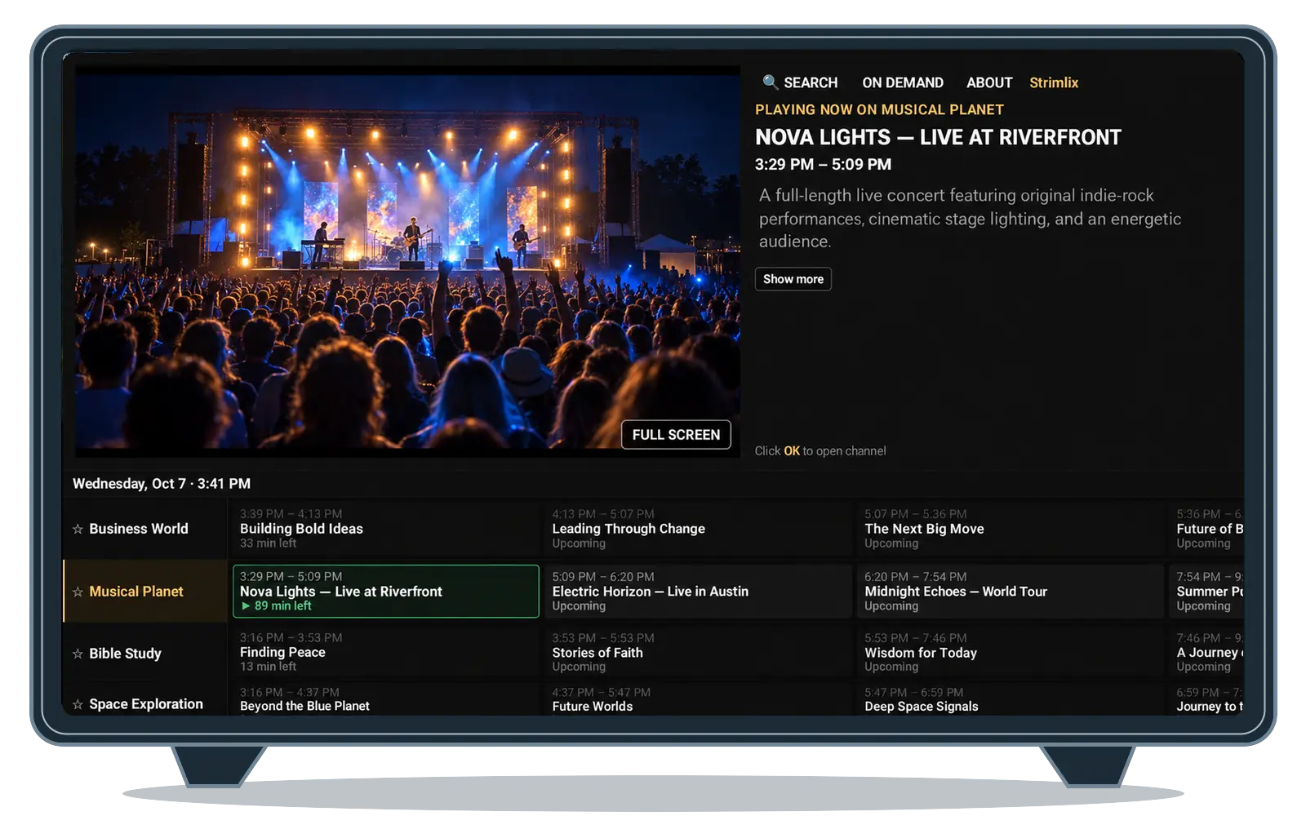Click PLAYING NOW ON MUSICAL PLANET label

[879, 109]
